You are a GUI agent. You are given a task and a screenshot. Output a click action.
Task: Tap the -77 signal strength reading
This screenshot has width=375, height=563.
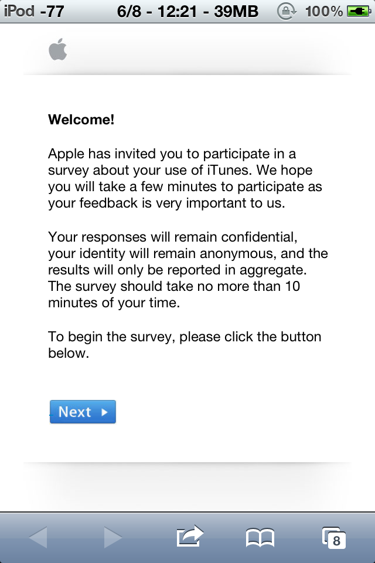coord(52,12)
